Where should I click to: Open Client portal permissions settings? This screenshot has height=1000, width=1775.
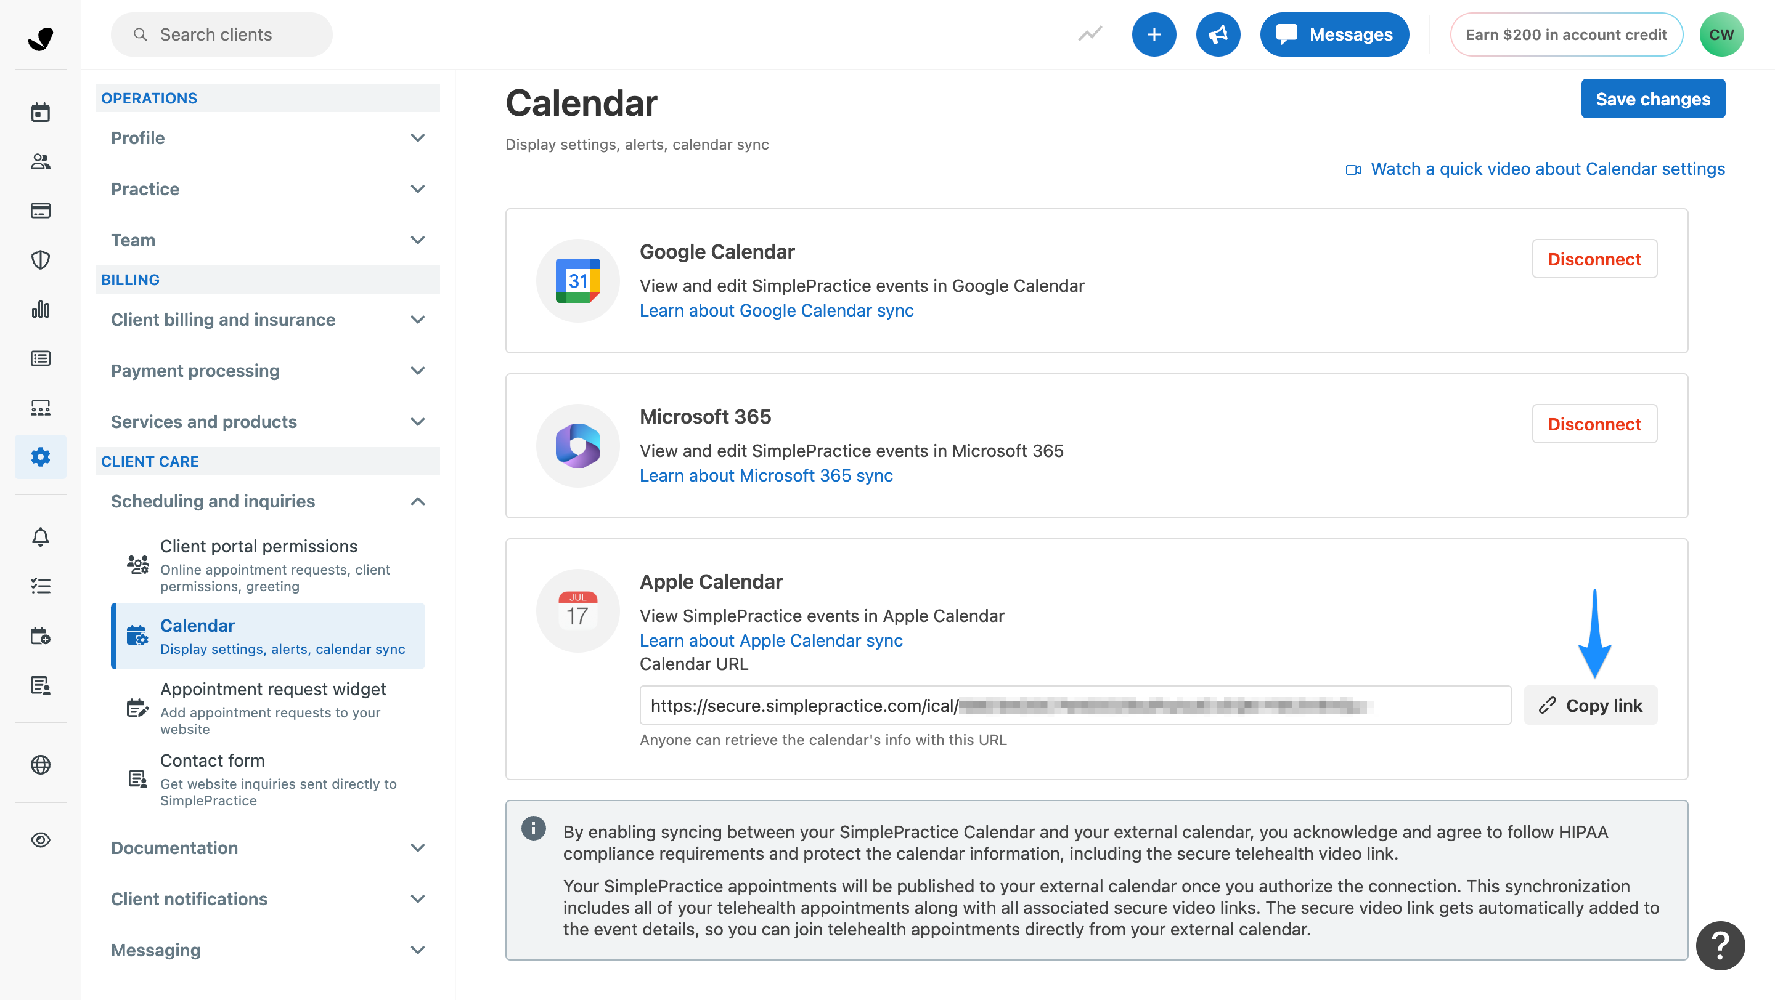pos(268,565)
